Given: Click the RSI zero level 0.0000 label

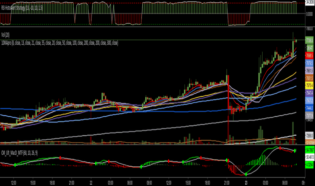Looking at the screenshot, I should (x=309, y=14).
